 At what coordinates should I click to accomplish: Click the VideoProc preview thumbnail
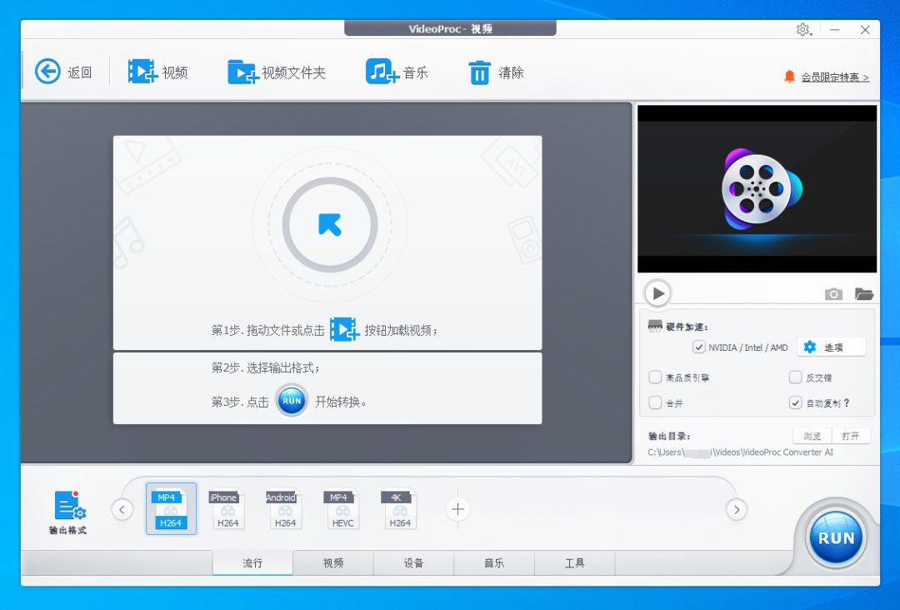pyautogui.click(x=757, y=189)
